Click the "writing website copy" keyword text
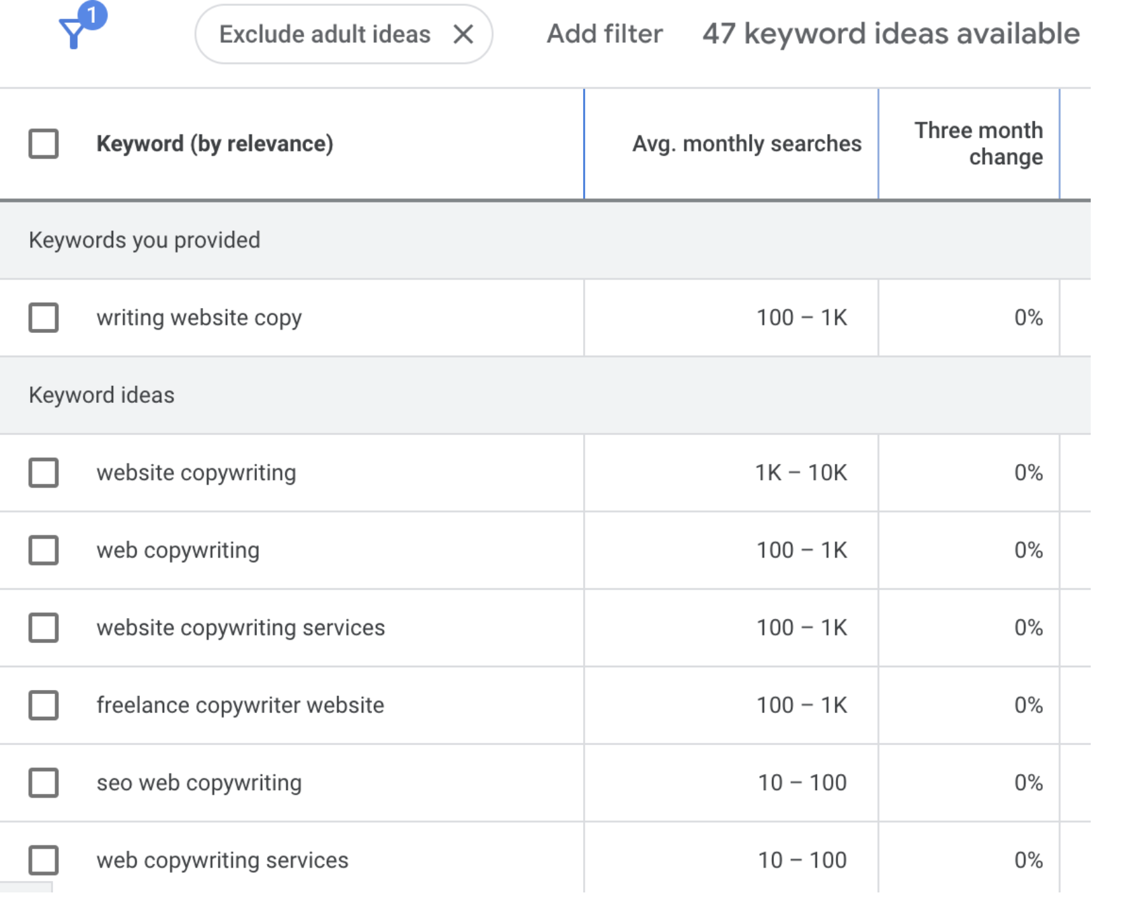Viewport: 1123px width, 920px height. [199, 317]
